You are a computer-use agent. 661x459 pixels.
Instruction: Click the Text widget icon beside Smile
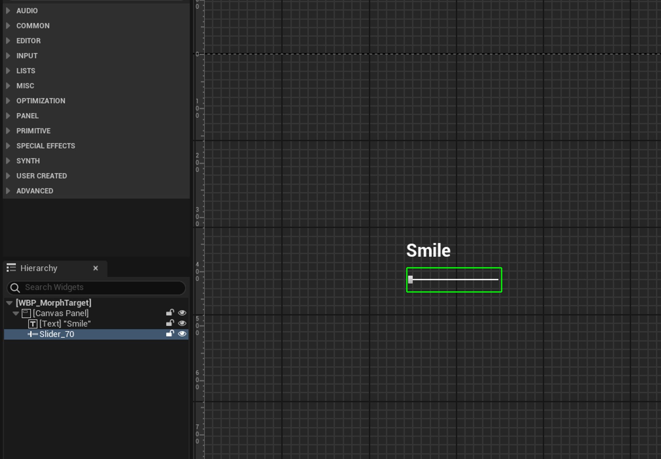[x=33, y=324]
